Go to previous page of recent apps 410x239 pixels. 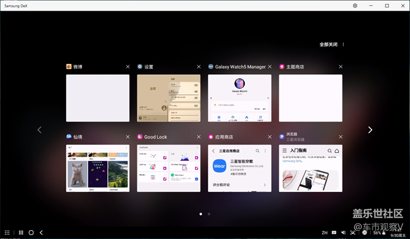40,130
